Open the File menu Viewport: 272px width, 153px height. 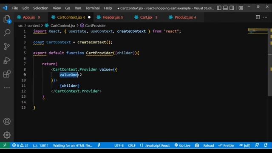coord(15,8)
